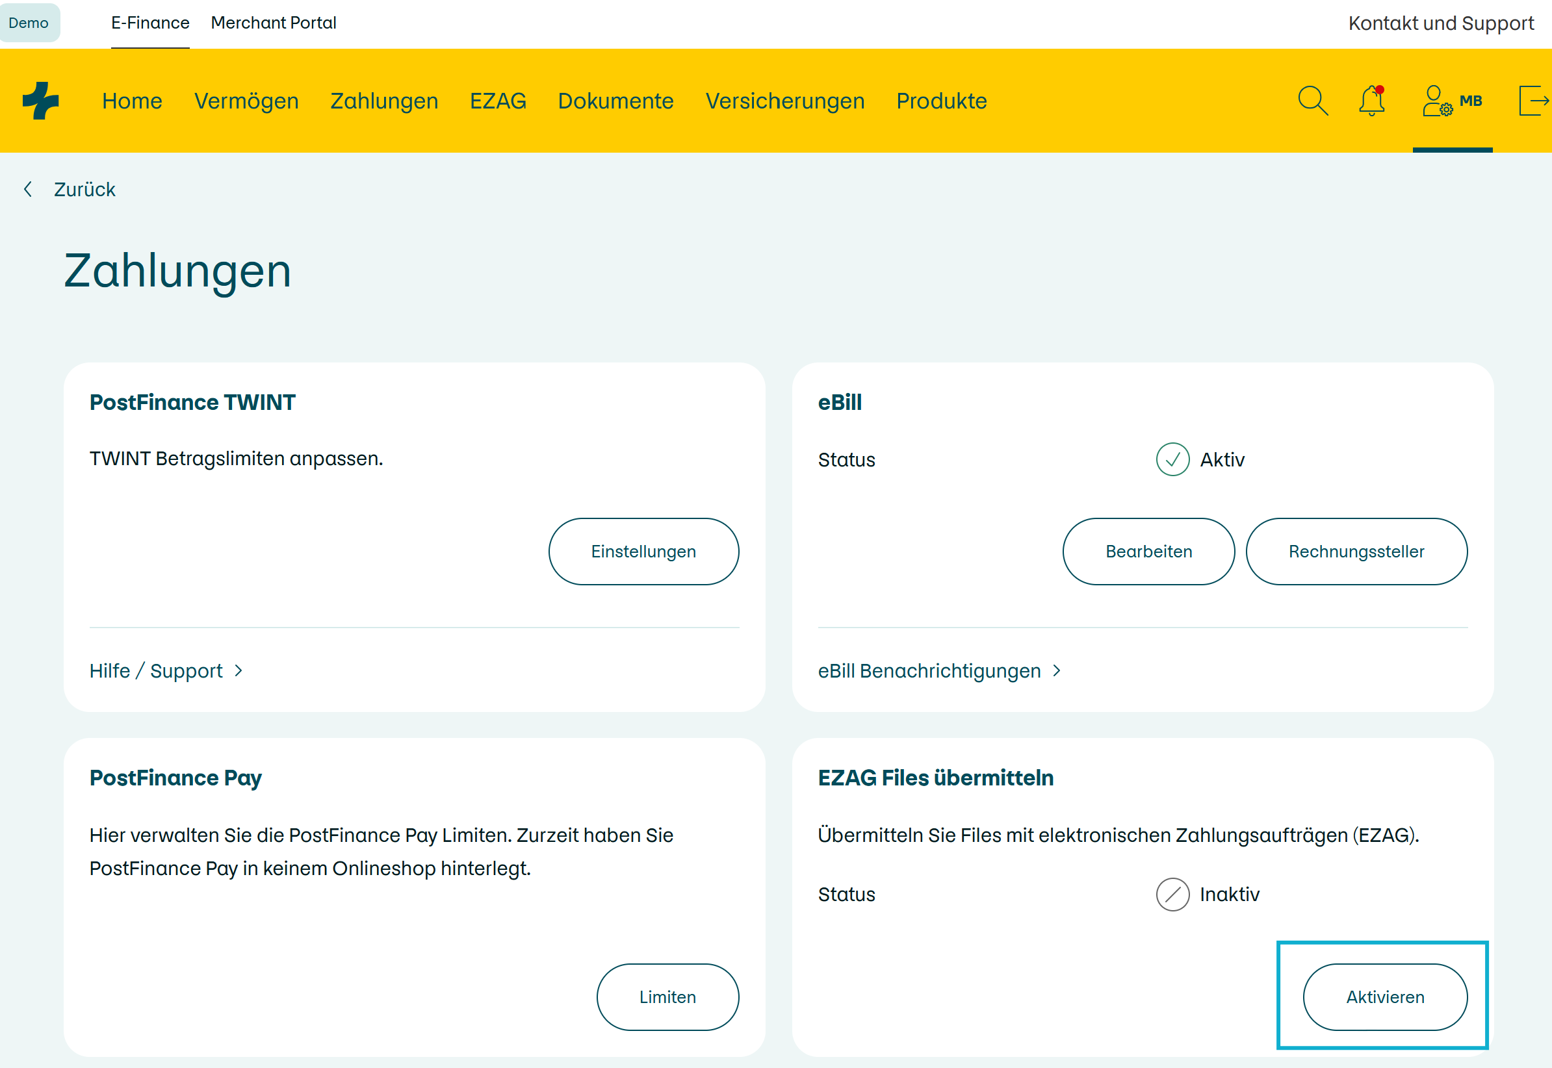Open Kontakt und Support link

(x=1441, y=23)
